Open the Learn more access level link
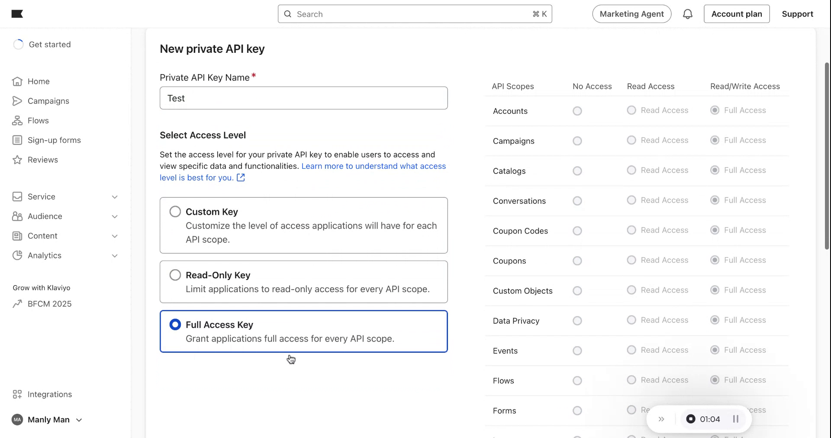This screenshot has height=438, width=831. tap(373, 166)
